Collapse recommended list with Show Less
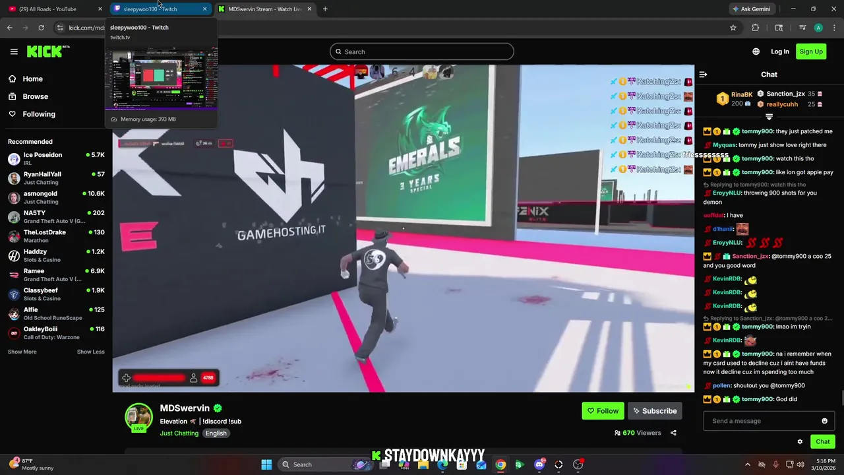The height and width of the screenshot is (475, 844). coord(91,352)
